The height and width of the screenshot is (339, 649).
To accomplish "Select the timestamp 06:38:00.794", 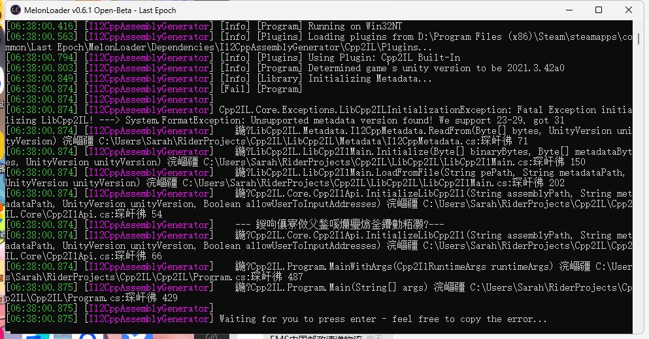I will [42, 57].
